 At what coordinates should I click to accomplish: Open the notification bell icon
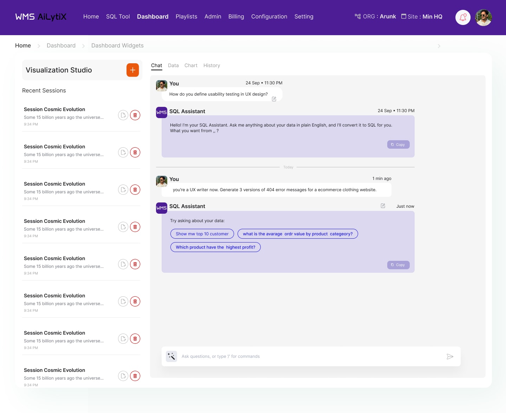tap(463, 17)
